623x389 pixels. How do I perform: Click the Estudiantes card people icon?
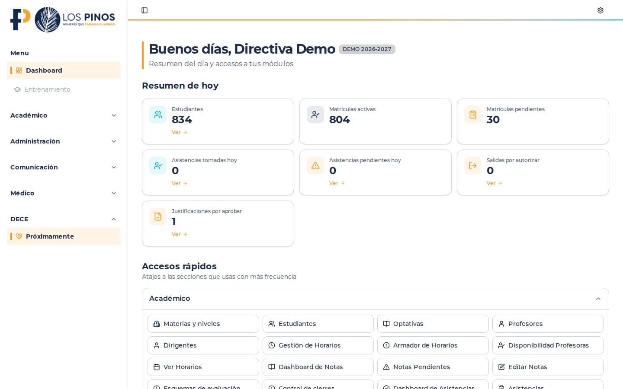tap(158, 115)
